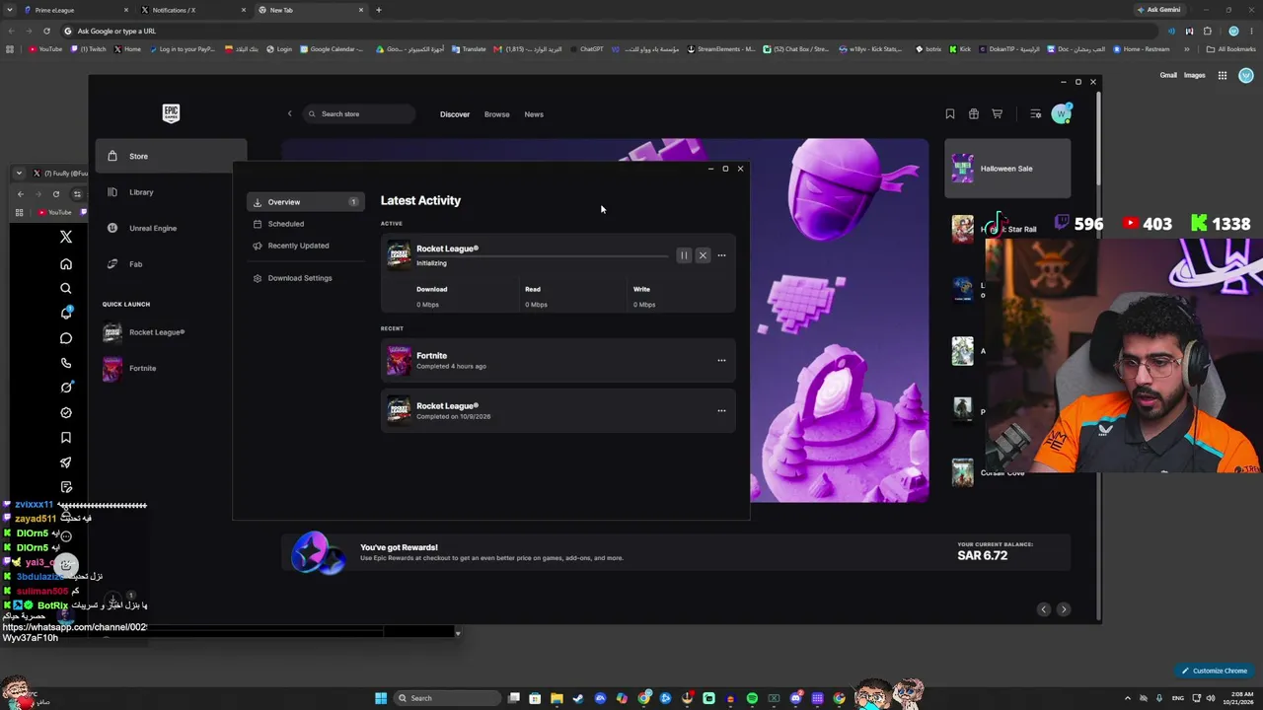
Task: Click the Epic Games logo
Action: coord(171,113)
